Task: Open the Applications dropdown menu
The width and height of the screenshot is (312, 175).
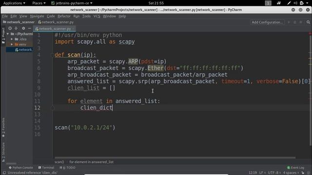Action: pyautogui.click(x=14, y=3)
